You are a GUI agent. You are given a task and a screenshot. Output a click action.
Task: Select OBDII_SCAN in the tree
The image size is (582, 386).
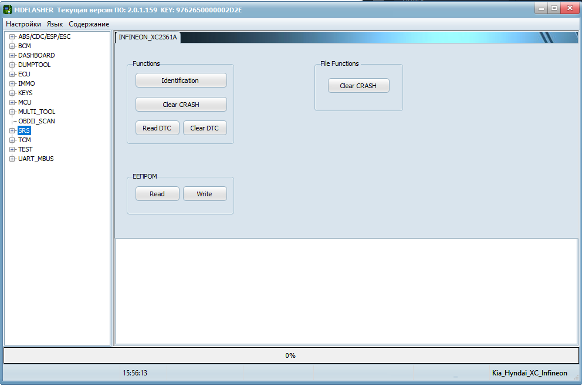pos(36,121)
